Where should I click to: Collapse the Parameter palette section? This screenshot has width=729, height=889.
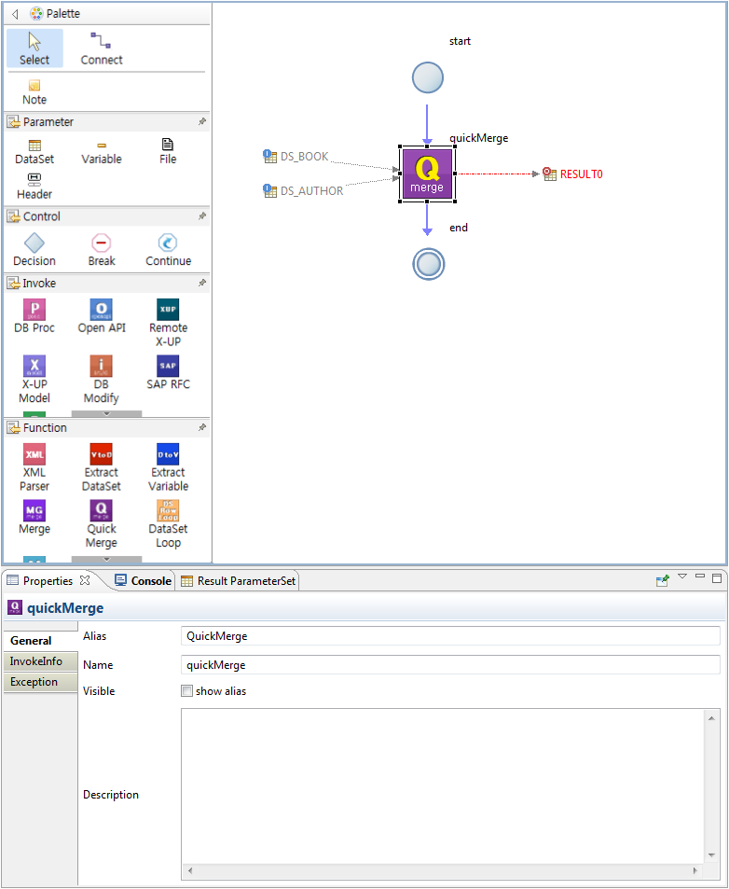[x=48, y=122]
